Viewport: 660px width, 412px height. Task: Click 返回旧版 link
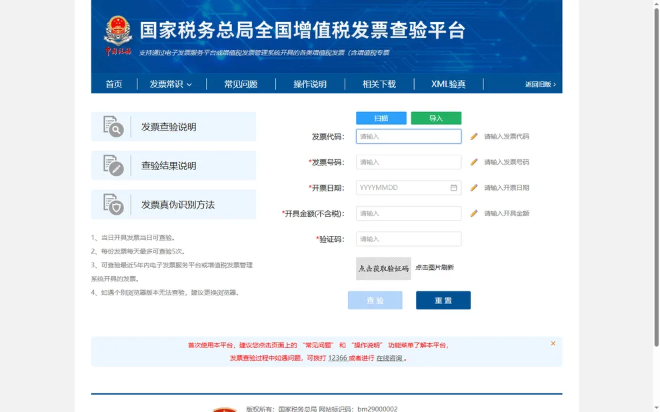pyautogui.click(x=541, y=84)
